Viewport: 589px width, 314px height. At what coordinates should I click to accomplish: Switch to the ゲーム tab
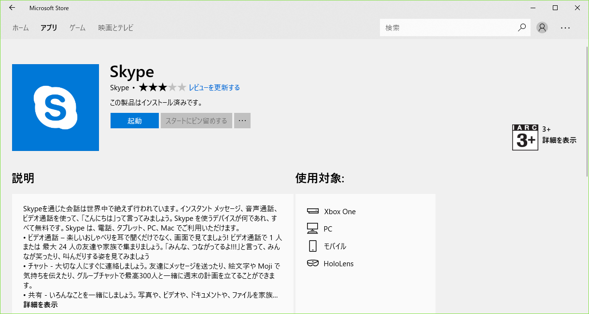pos(77,28)
